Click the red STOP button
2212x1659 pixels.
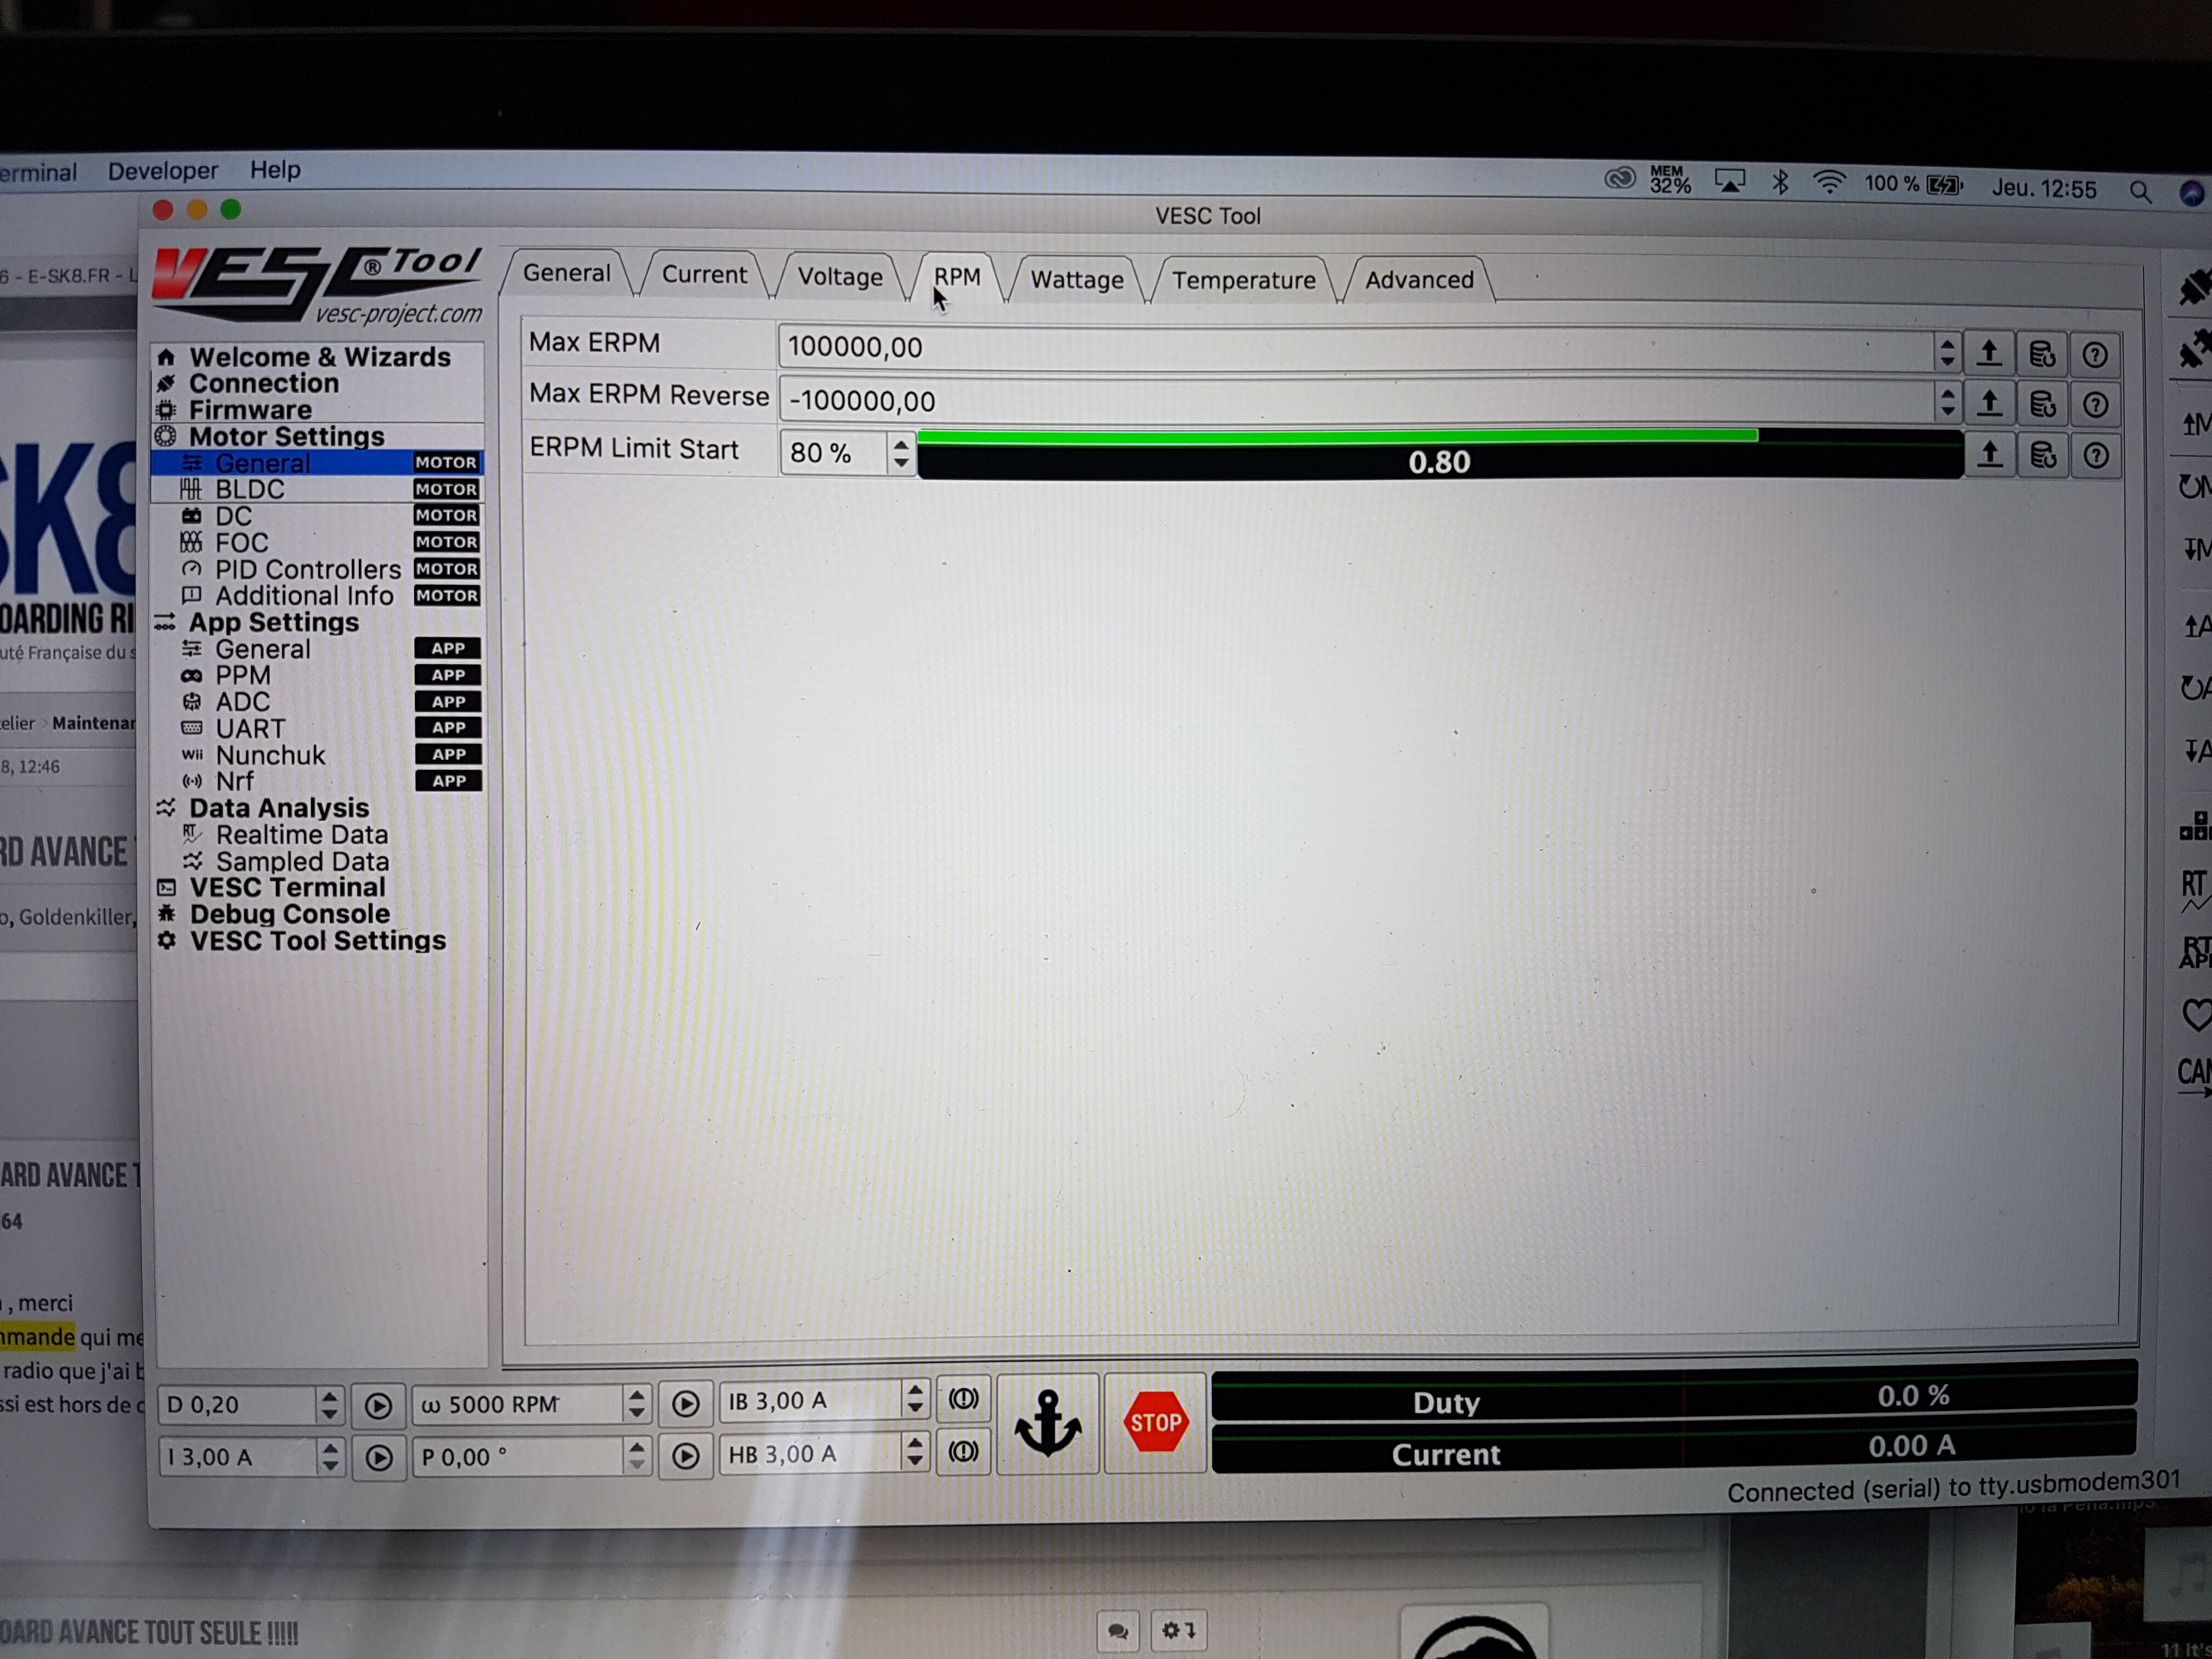(x=1155, y=1422)
